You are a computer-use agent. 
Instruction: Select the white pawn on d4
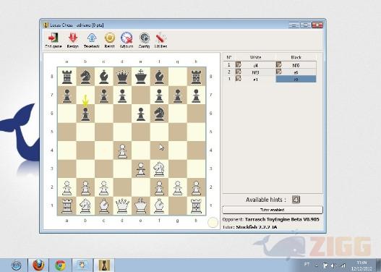(122, 151)
